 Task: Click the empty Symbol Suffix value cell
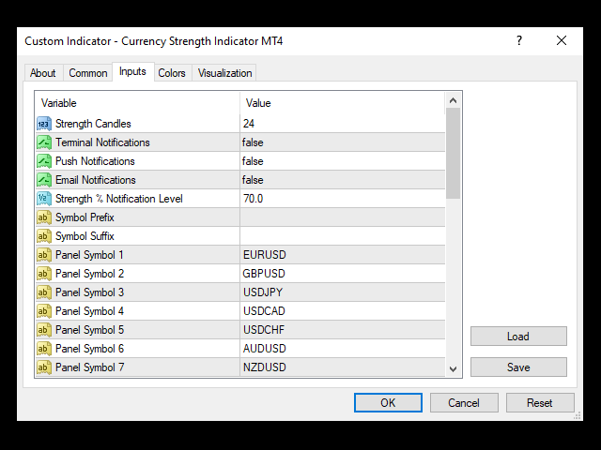tap(342, 236)
